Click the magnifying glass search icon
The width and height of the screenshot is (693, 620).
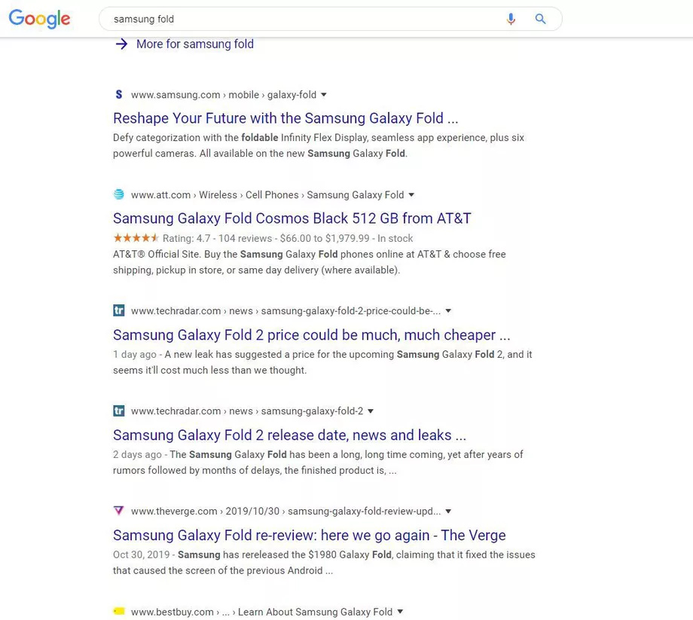540,20
